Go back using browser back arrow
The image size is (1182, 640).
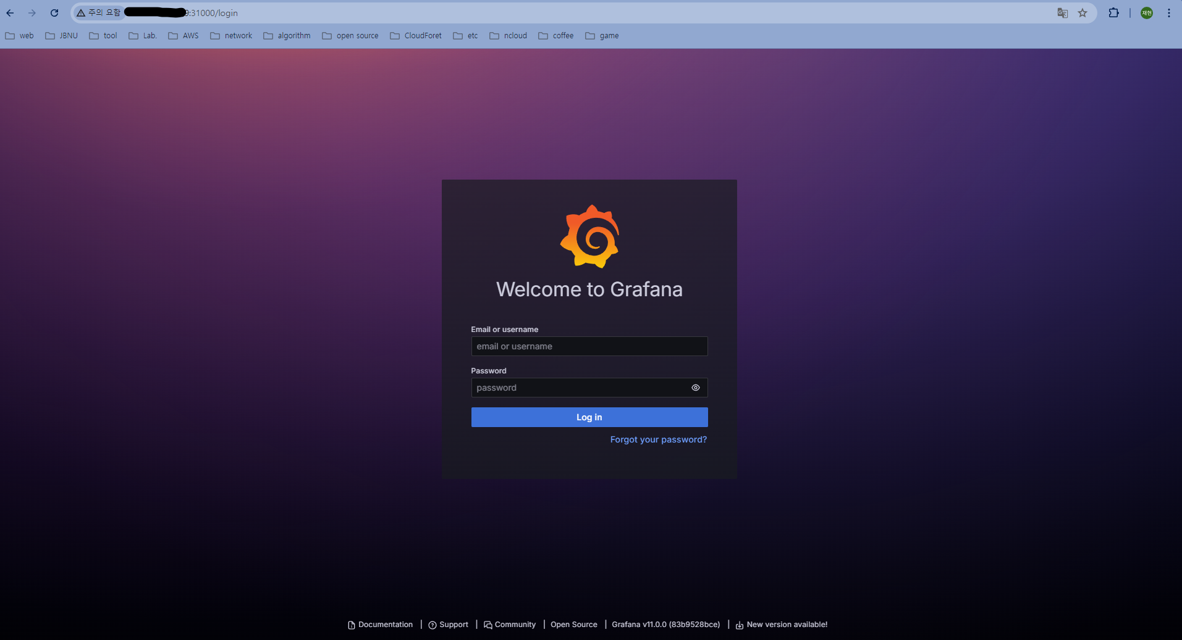(x=10, y=13)
